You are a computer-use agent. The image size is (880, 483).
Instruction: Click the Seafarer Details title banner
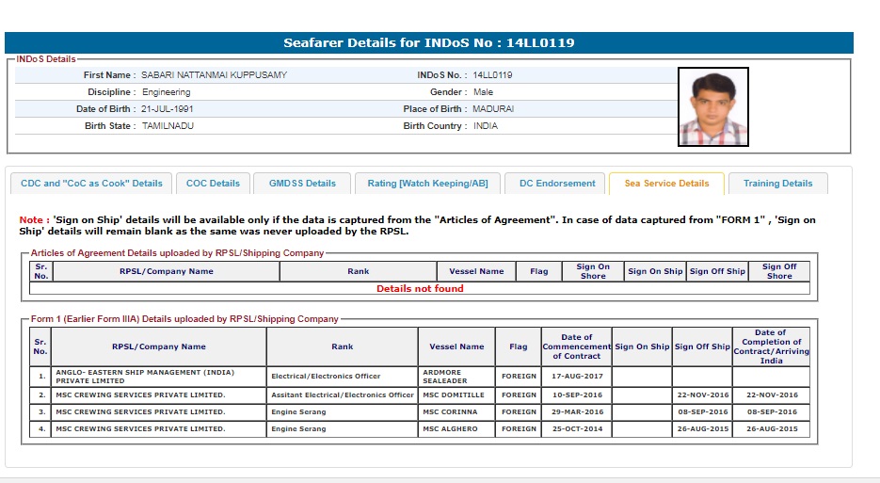click(428, 43)
